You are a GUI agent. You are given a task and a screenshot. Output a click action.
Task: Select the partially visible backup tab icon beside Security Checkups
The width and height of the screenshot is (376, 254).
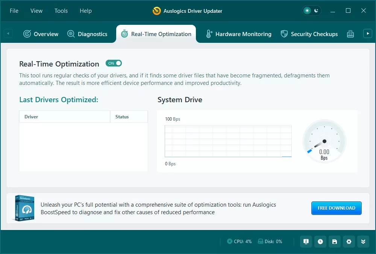tap(350, 33)
